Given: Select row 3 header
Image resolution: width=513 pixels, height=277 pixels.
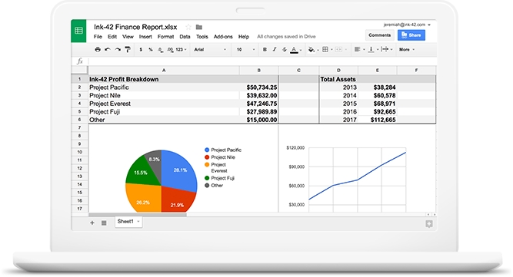Looking at the screenshot, I should [x=79, y=96].
